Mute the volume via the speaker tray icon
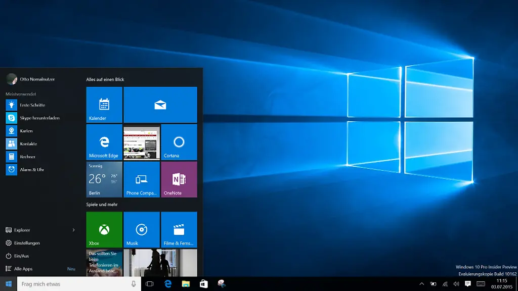The width and height of the screenshot is (518, 291). pyautogui.click(x=455, y=284)
